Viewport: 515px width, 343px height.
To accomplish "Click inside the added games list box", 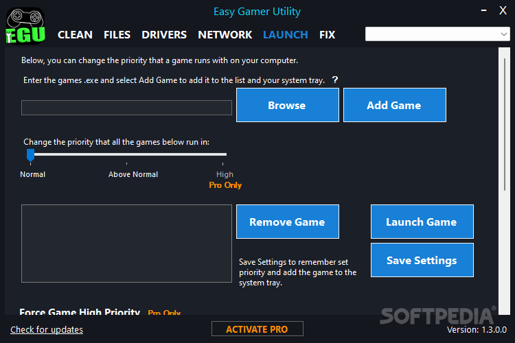I will click(x=126, y=244).
